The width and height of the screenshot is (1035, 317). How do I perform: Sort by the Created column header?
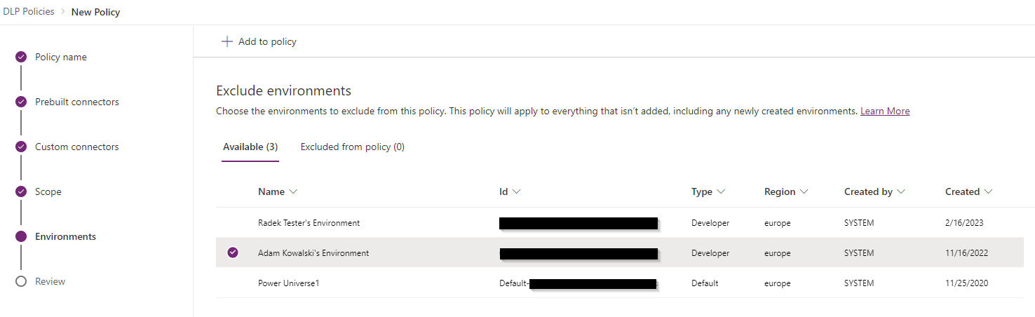tap(962, 191)
